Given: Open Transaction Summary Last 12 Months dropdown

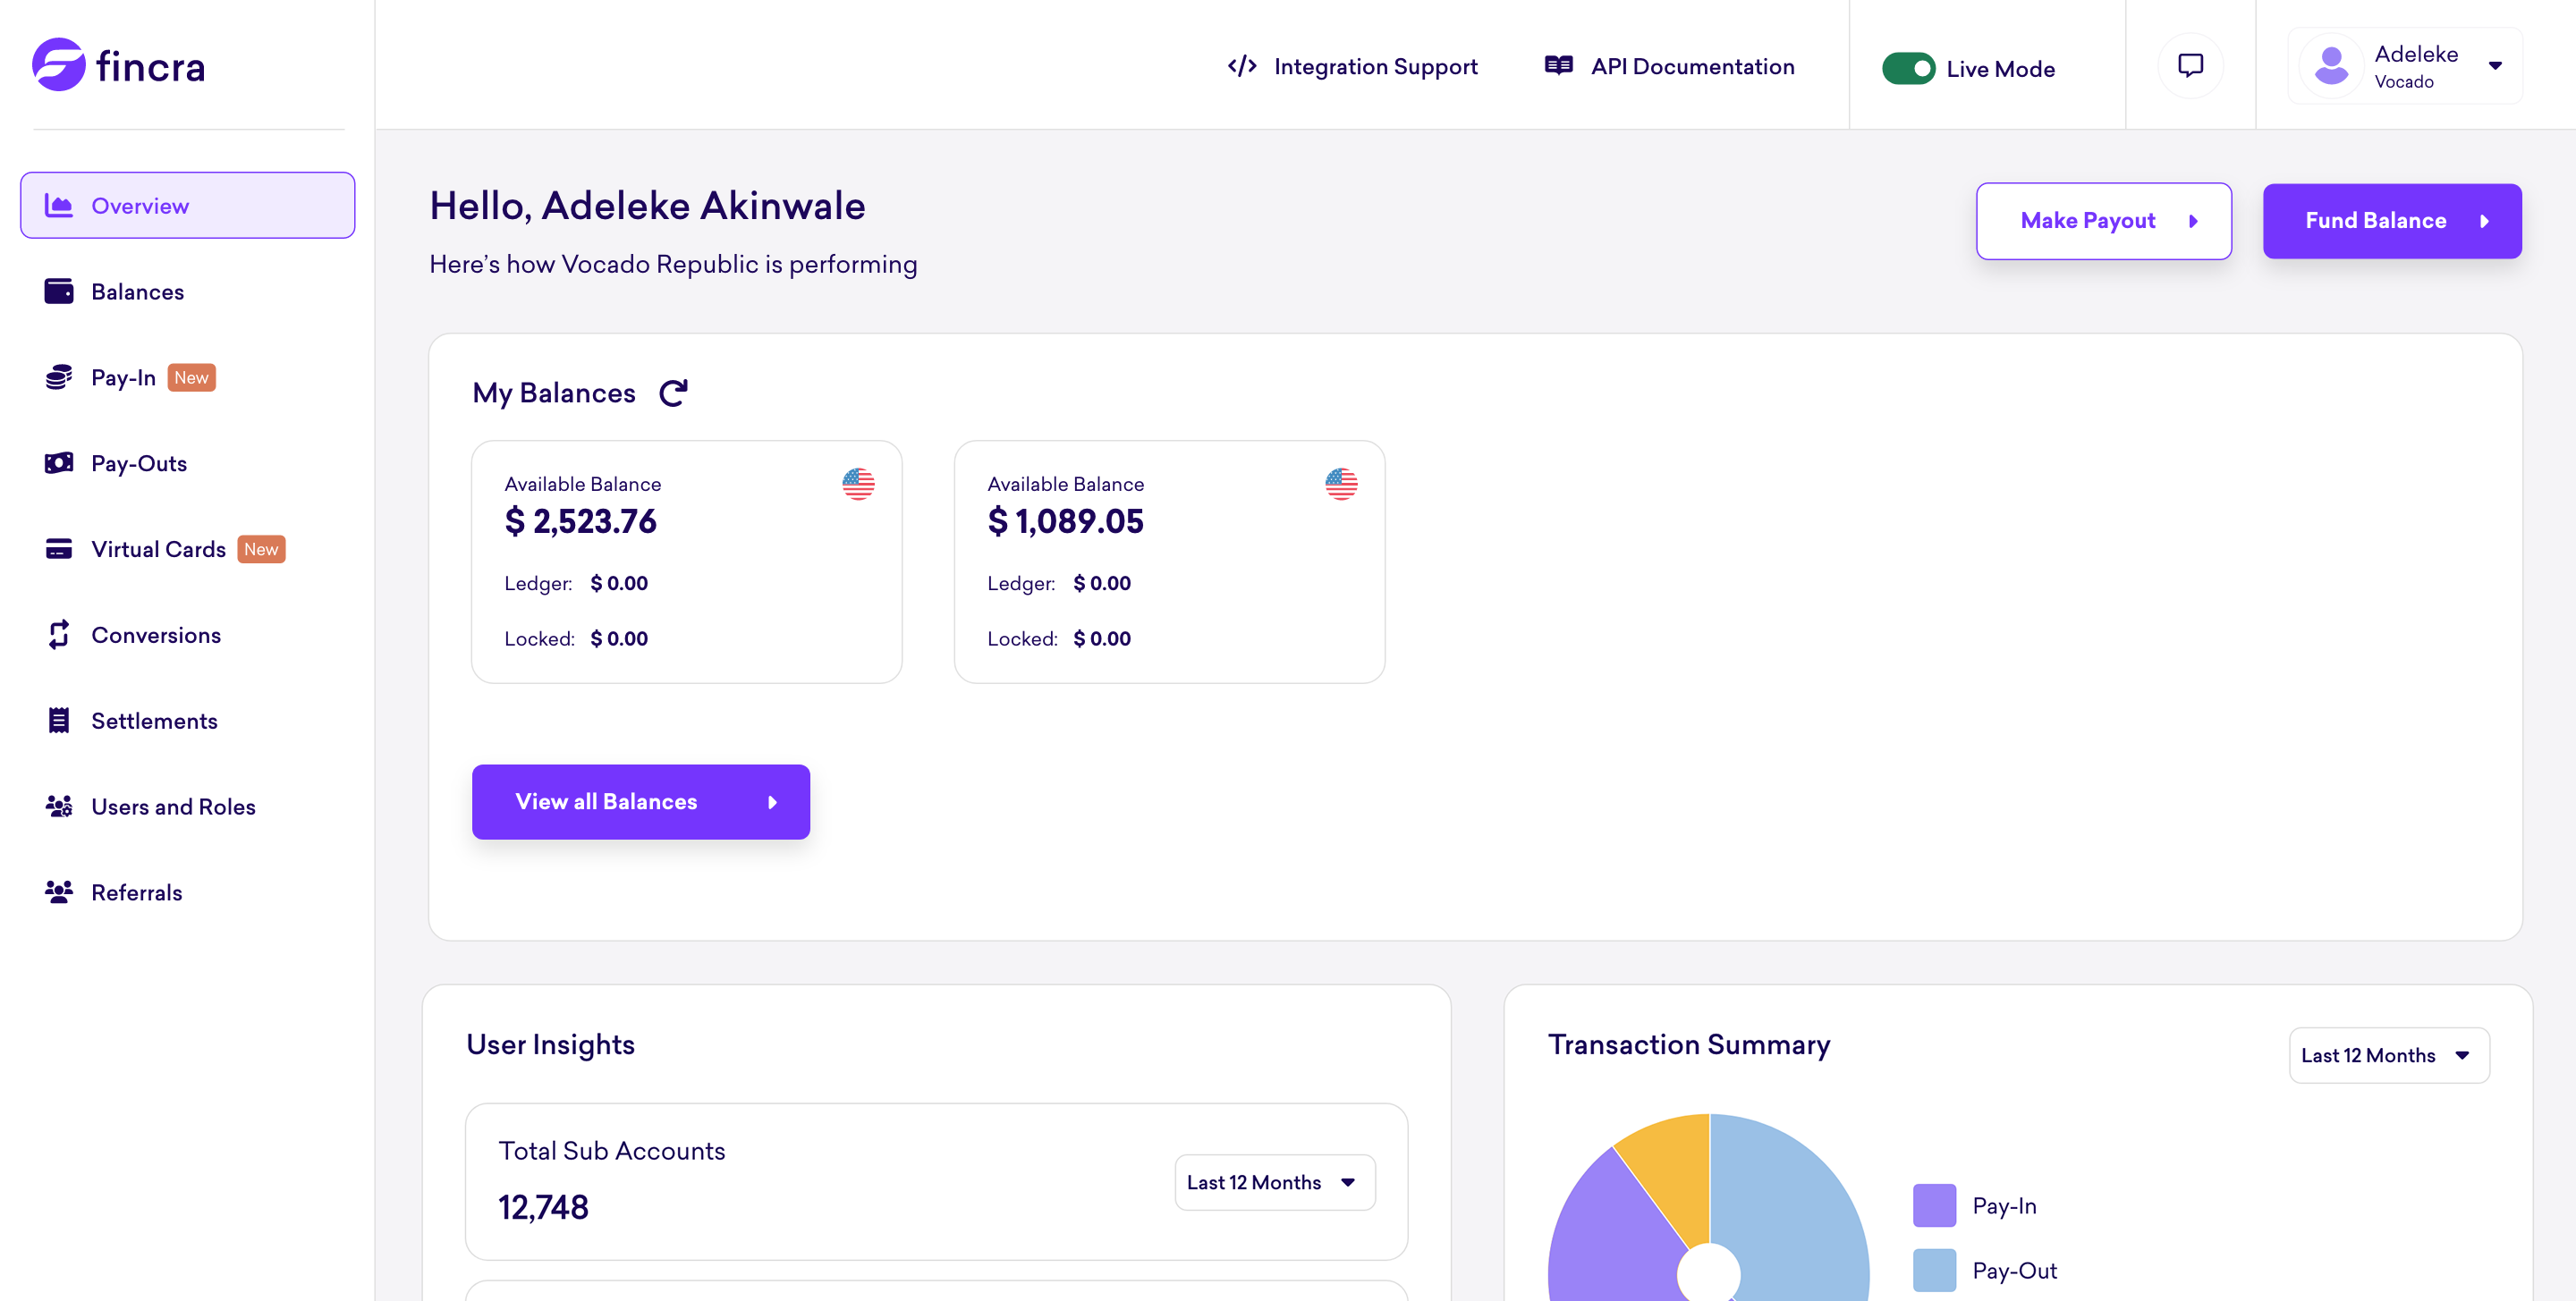Looking at the screenshot, I should pos(2388,1055).
